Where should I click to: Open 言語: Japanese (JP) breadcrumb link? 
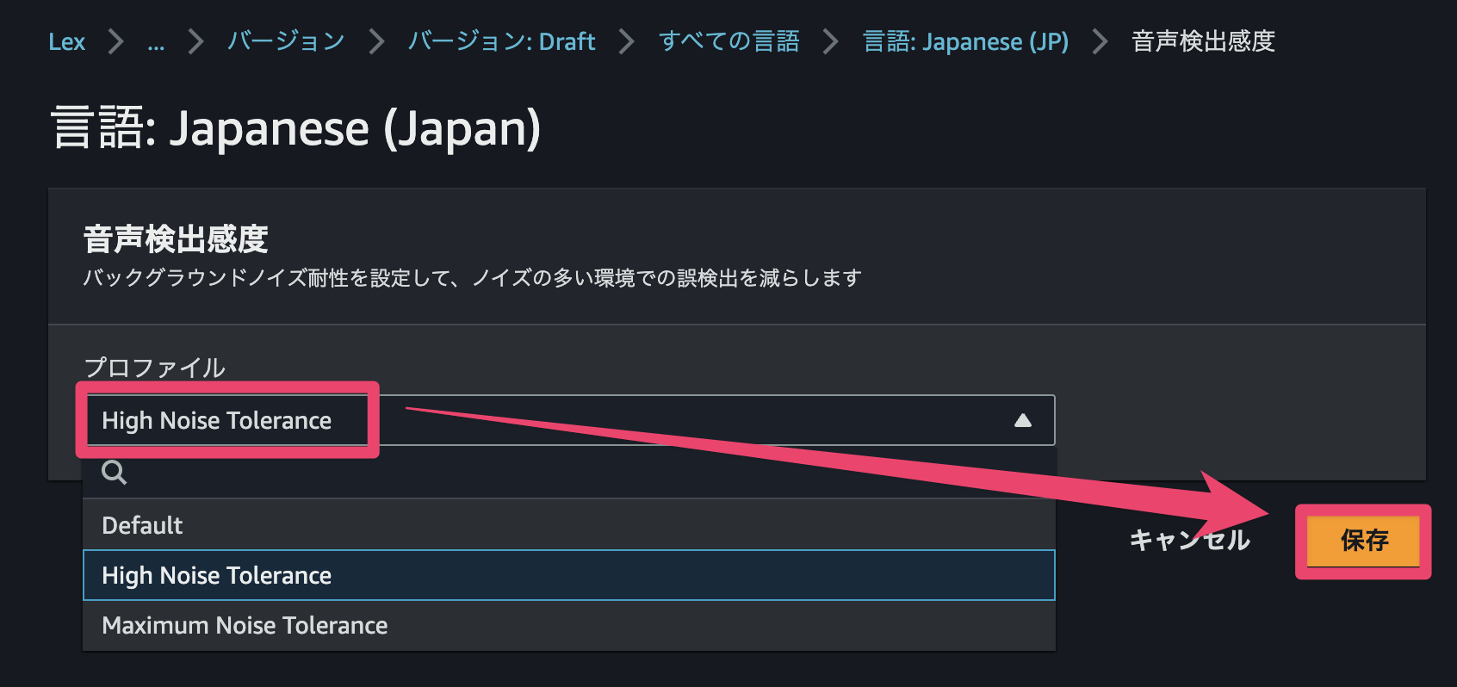point(965,41)
